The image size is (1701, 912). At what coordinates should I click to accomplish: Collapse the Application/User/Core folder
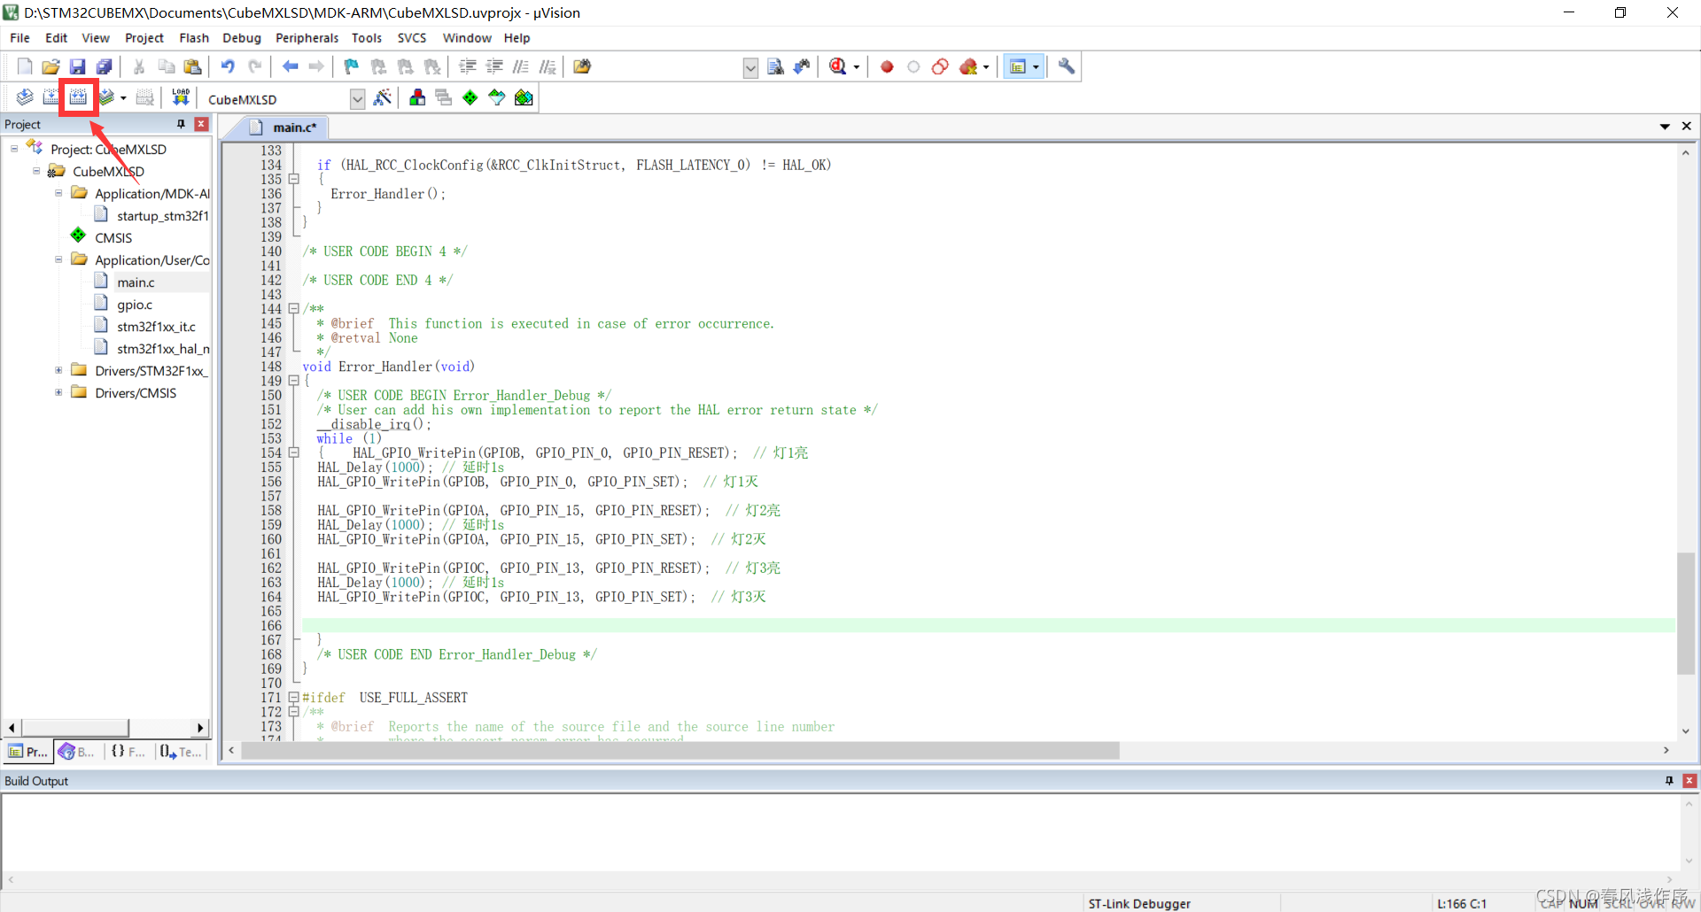pyautogui.click(x=58, y=259)
